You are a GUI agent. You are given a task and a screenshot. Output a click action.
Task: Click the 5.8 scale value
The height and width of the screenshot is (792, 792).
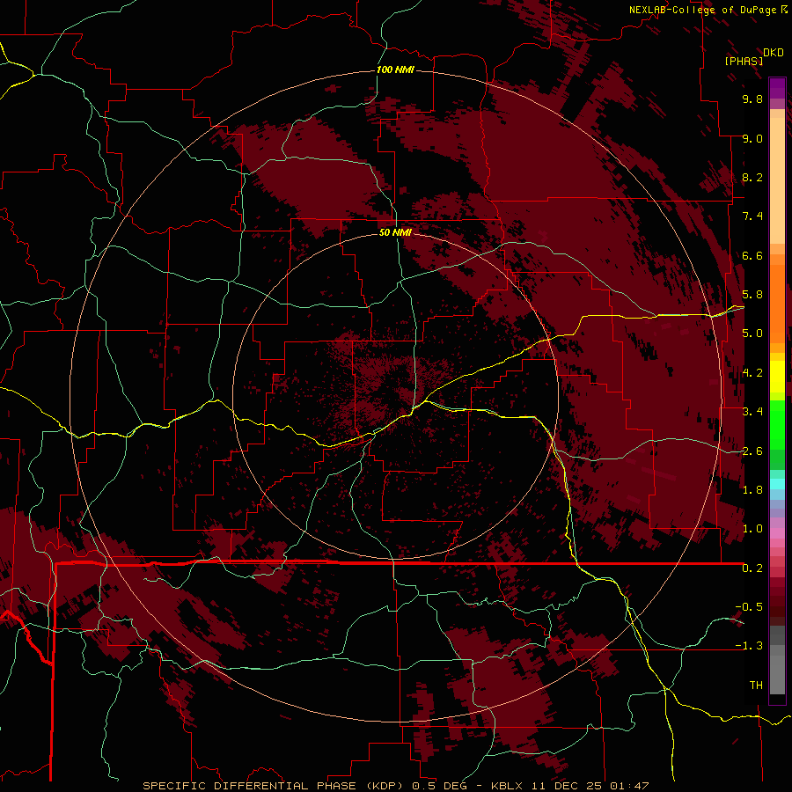click(752, 295)
